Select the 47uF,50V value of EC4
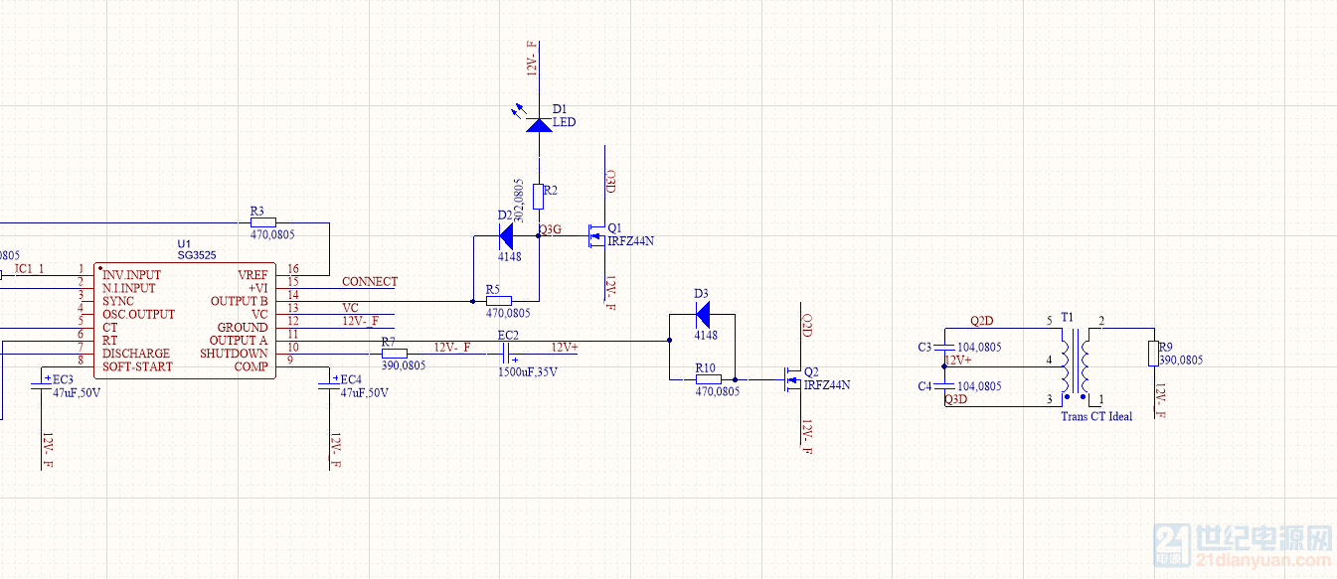Image resolution: width=1337 pixels, height=579 pixels. pos(365,392)
